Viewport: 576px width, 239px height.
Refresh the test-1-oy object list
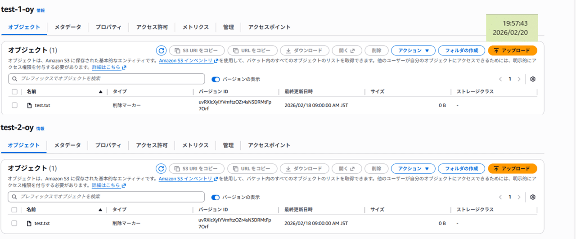click(x=161, y=50)
